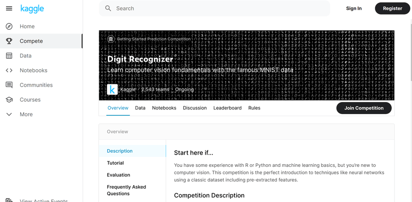This screenshot has width=412, height=202.
Task: Open Communities in sidebar
Action: coord(41,85)
